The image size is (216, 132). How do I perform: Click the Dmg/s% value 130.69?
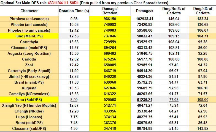(x=203, y=25)
